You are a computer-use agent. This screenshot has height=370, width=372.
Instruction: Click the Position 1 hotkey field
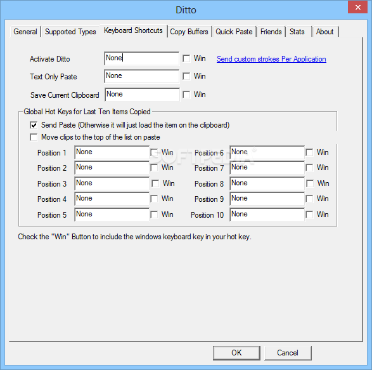tap(112, 152)
